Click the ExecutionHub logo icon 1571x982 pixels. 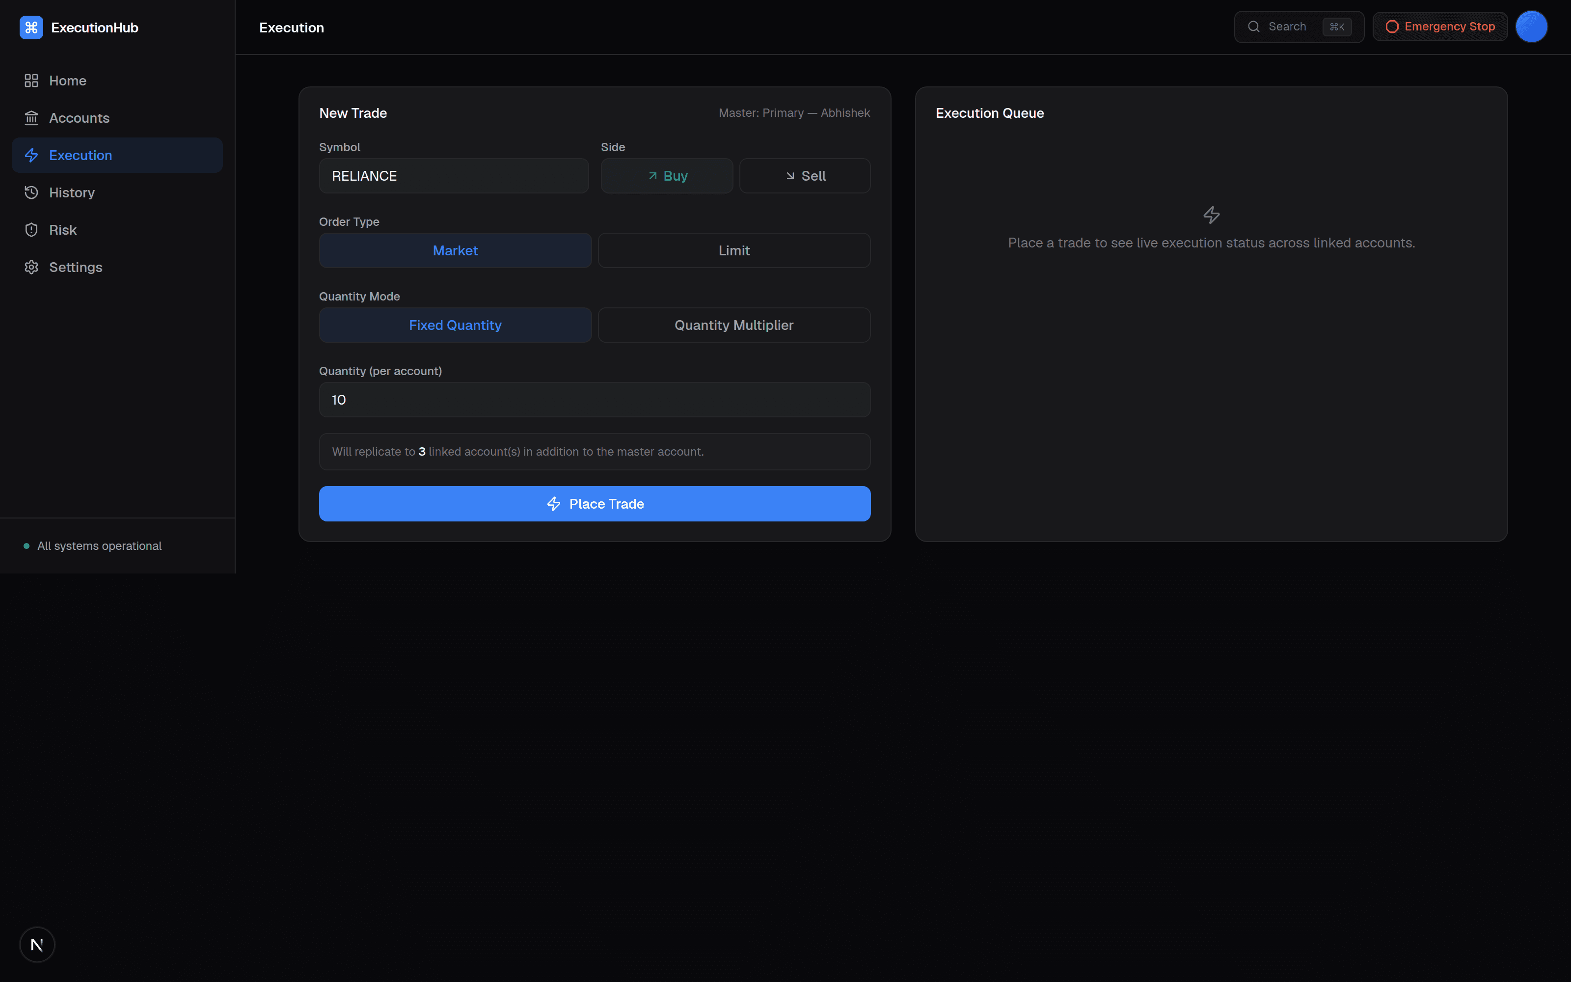(31, 27)
